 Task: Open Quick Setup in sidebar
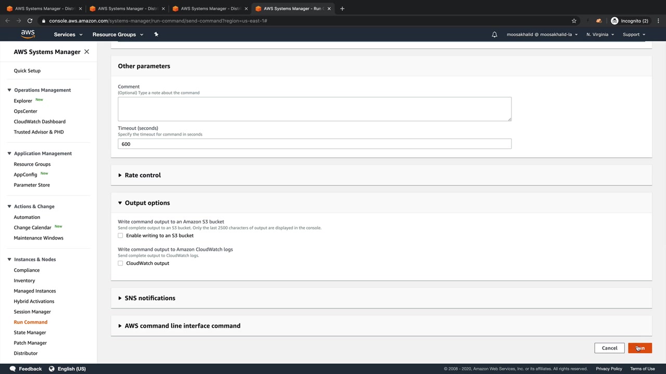pos(27,71)
